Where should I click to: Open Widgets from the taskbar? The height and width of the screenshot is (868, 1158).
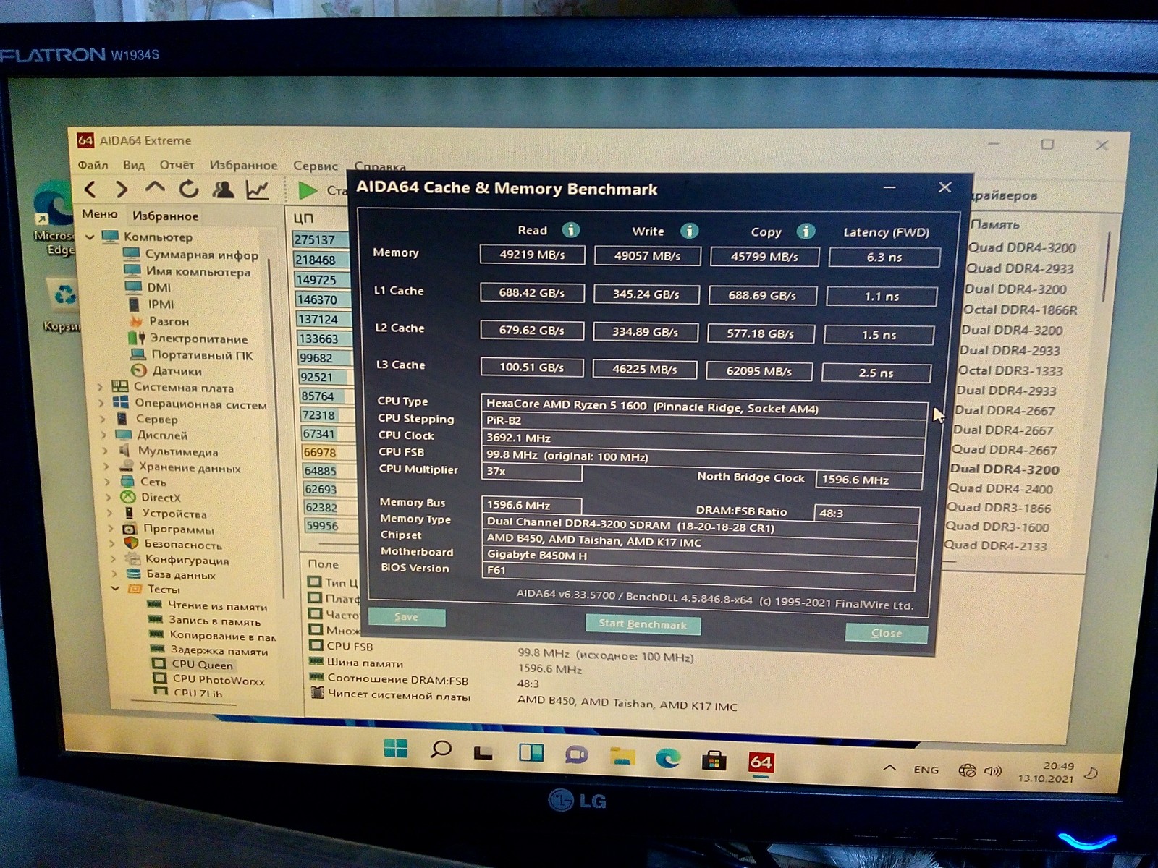click(531, 753)
